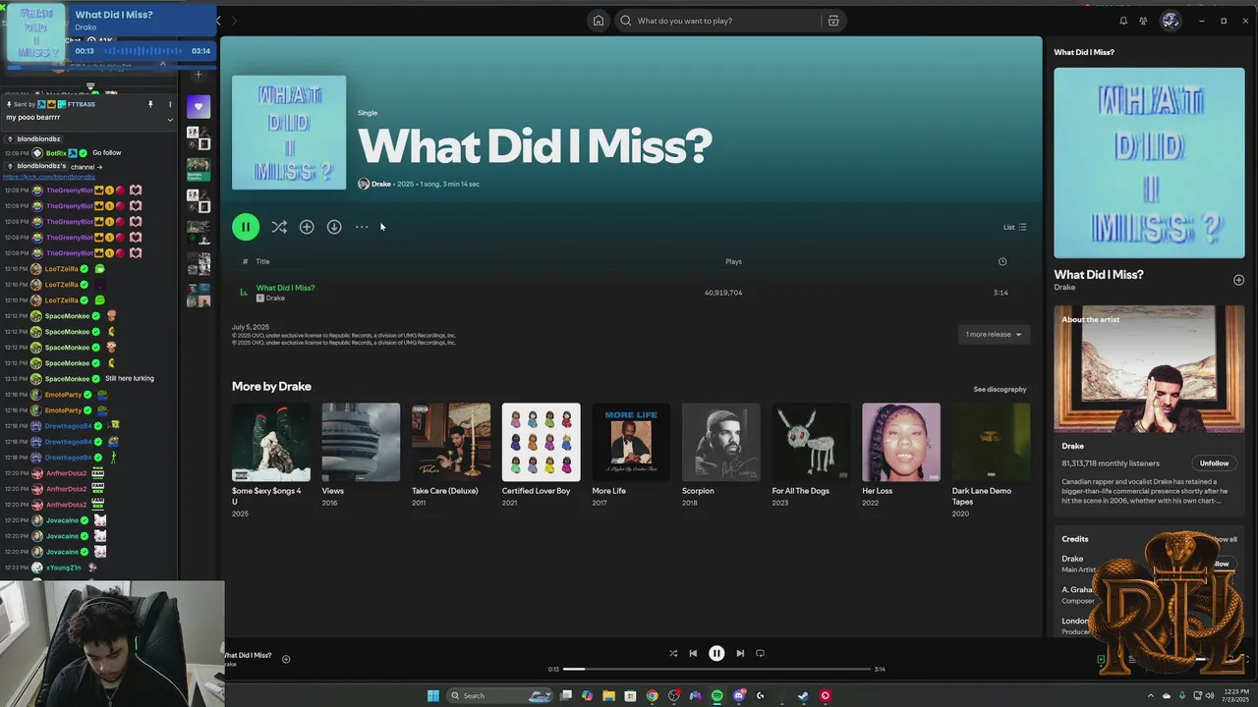Open the three-dot more options menu for the single
Screen dimensions: 1258x707
362,227
